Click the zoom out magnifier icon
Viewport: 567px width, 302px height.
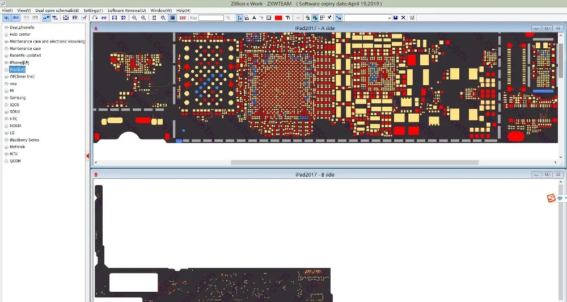134,18
